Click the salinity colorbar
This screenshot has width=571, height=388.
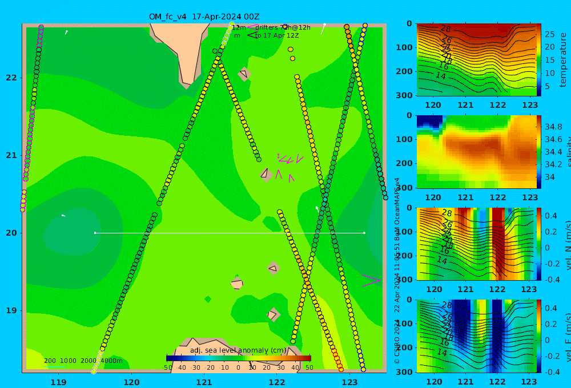point(538,152)
